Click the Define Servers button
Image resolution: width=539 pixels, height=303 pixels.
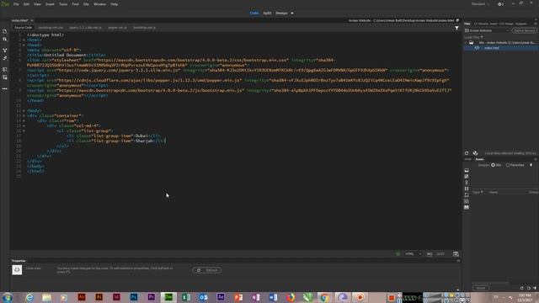[x=524, y=30]
